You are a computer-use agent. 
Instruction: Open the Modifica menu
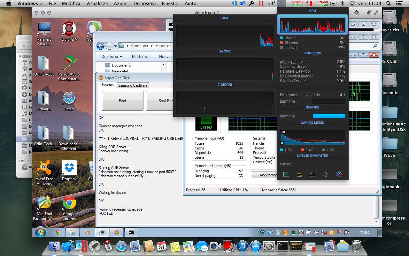click(71, 4)
